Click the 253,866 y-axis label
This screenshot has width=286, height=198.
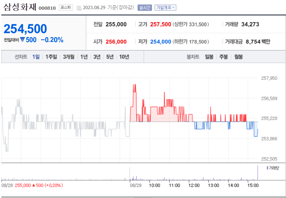(269, 139)
